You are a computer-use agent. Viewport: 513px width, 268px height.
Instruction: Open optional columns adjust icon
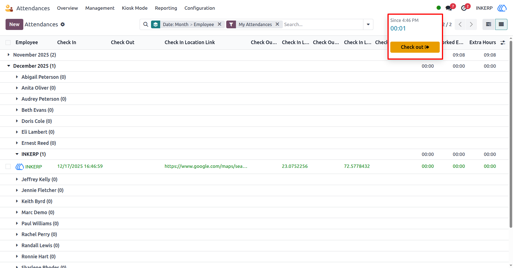click(503, 42)
